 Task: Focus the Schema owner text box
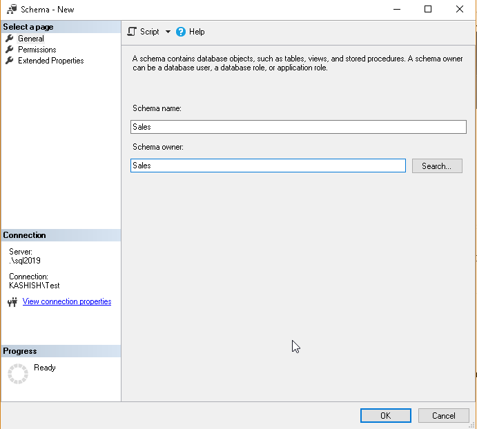coord(268,166)
